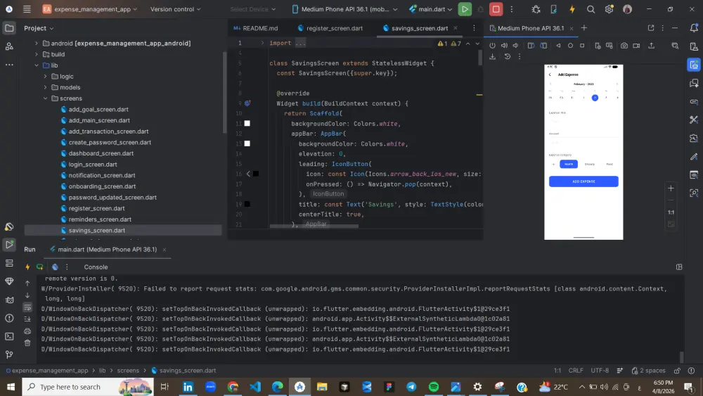Click white color swatch at line 11
The height and width of the screenshot is (396, 703).
coord(247,123)
